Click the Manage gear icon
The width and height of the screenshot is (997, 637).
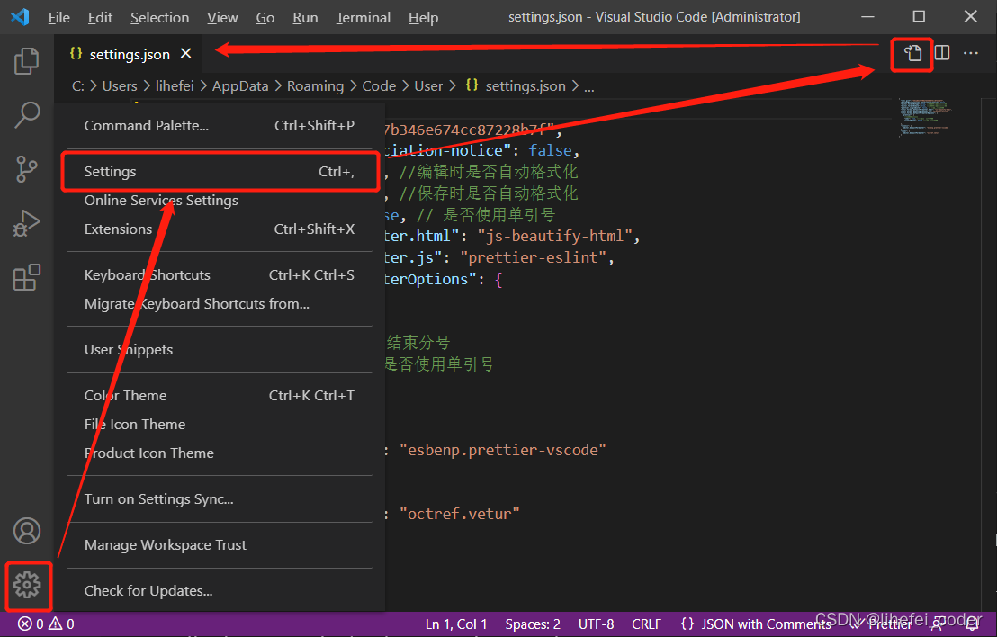(x=27, y=584)
